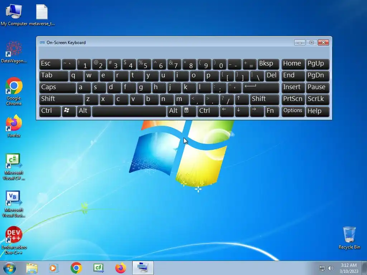367x275 pixels.
Task: Open the volume speaker icon in the tray
Action: point(331,268)
